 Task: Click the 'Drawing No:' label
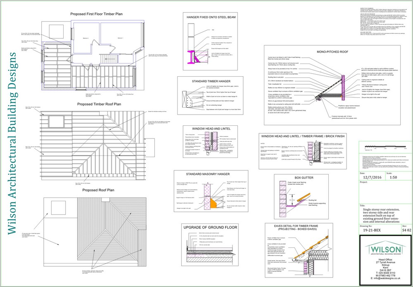click(366, 226)
